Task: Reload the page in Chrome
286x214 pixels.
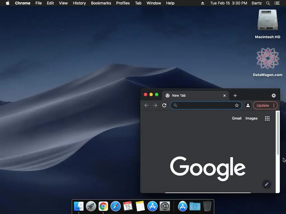Action: [x=164, y=105]
